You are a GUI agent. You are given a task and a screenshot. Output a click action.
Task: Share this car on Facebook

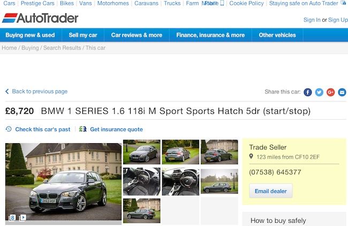(x=308, y=92)
